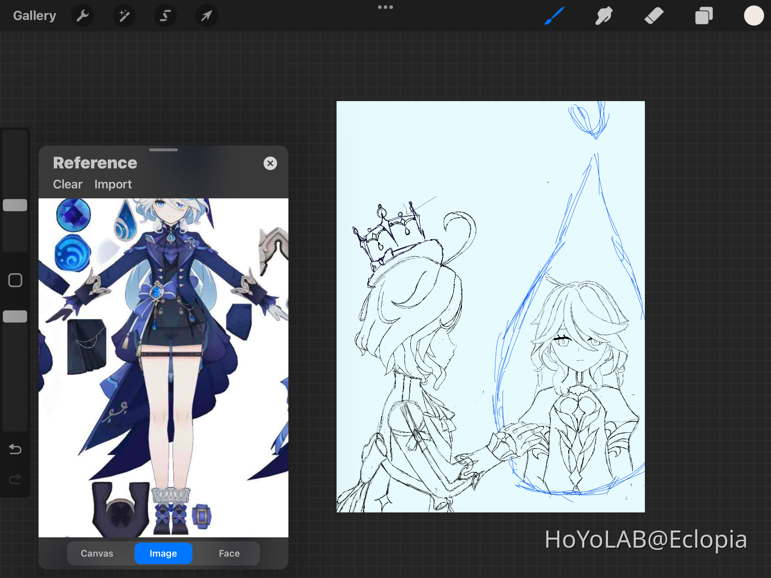The image size is (771, 578).
Task: Select the Image tab in Reference window
Action: [163, 553]
